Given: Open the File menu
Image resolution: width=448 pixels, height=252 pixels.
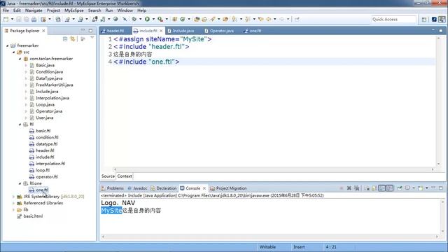Looking at the screenshot, I should coord(6,10).
